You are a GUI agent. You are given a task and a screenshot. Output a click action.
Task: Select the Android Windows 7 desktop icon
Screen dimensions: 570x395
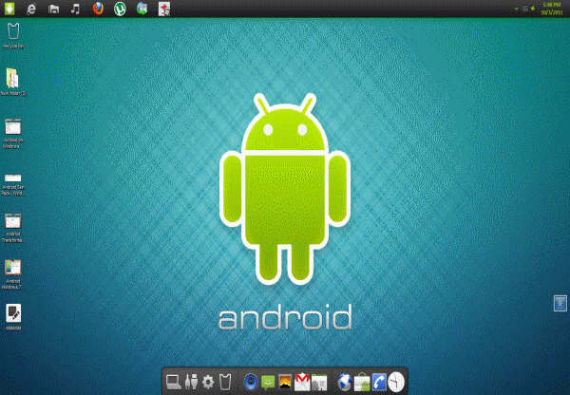click(12, 274)
